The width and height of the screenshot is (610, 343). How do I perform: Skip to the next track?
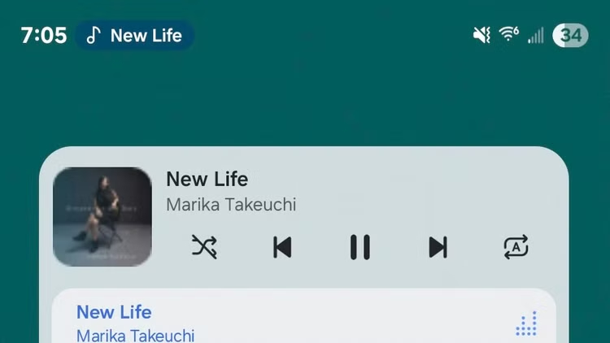438,247
